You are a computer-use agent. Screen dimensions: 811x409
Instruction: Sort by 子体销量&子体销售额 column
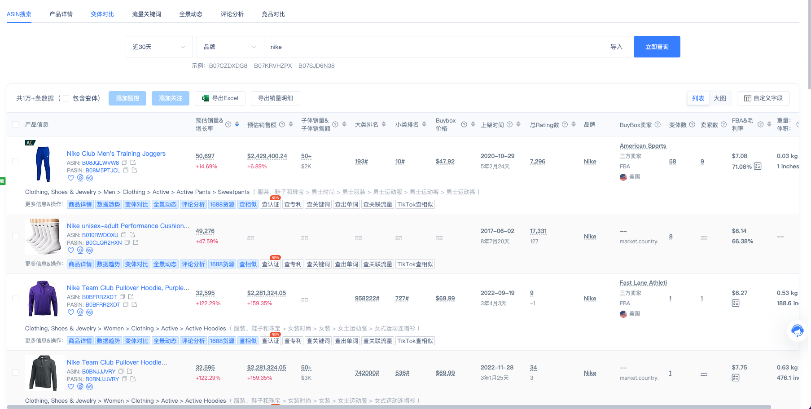(344, 124)
